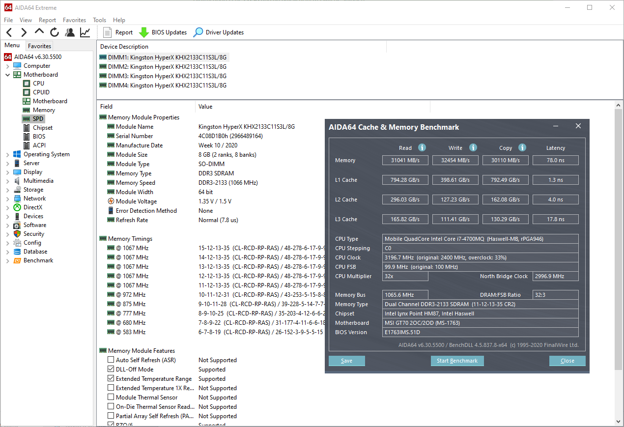This screenshot has width=624, height=427.
Task: Save the benchmark results
Action: 346,361
